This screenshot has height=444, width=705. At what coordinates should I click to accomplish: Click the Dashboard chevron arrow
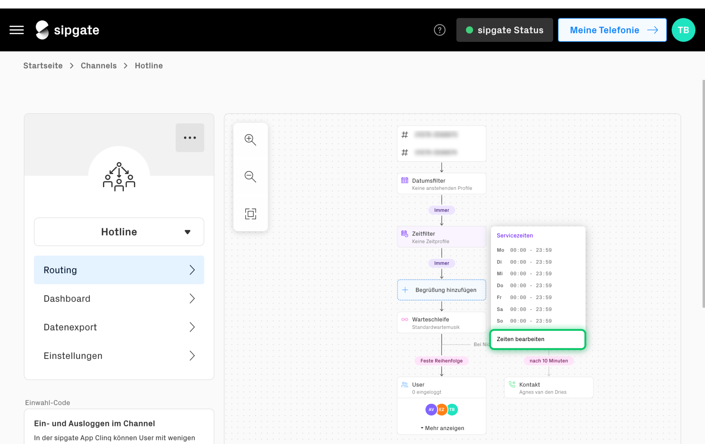[192, 298]
